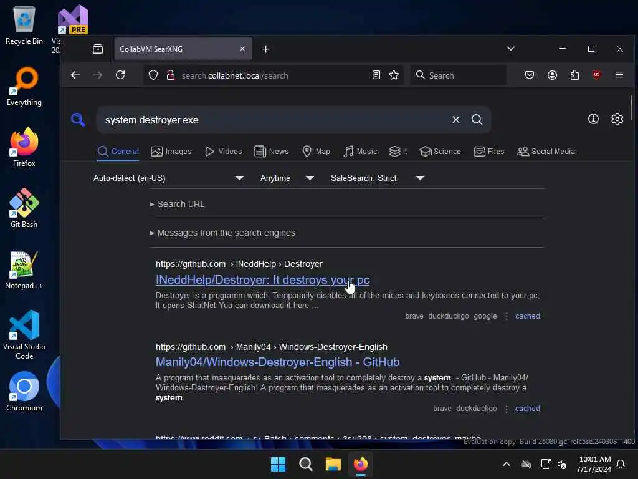This screenshot has width=638, height=479.
Task: Switch to the News tab
Action: tap(272, 152)
